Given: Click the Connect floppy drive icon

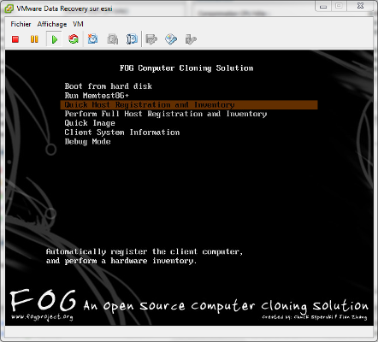Looking at the screenshot, I should coord(151,39).
